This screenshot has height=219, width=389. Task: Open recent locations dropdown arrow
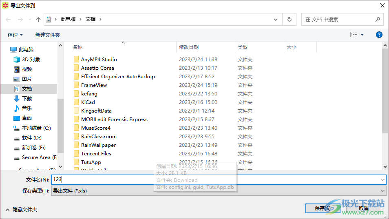point(30,19)
